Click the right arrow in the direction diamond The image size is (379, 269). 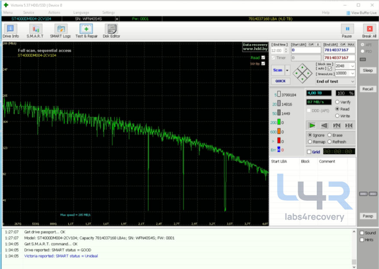click(308, 73)
